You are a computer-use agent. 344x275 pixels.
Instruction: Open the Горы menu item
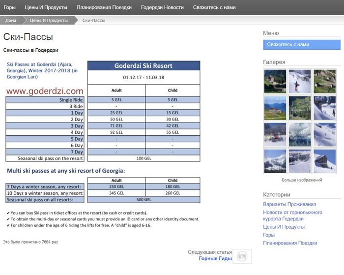point(9,7)
